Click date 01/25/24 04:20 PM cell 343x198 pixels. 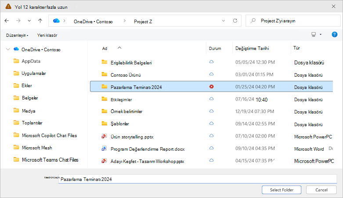coord(255,87)
